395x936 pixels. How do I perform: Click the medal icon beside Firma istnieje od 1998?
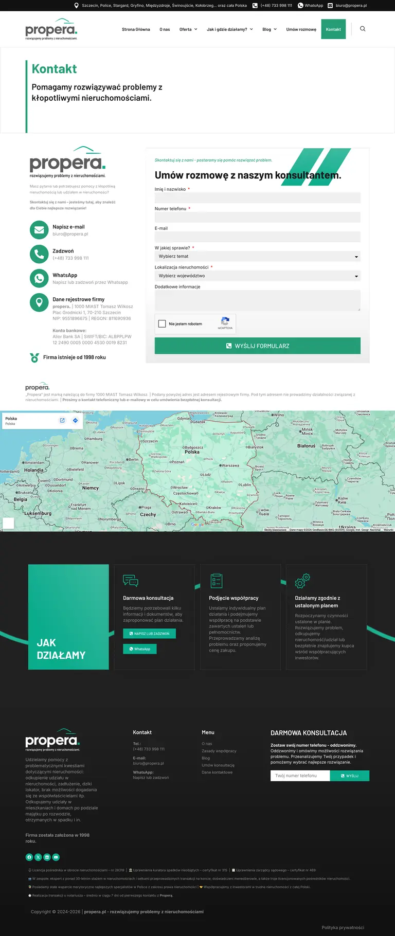pyautogui.click(x=34, y=357)
